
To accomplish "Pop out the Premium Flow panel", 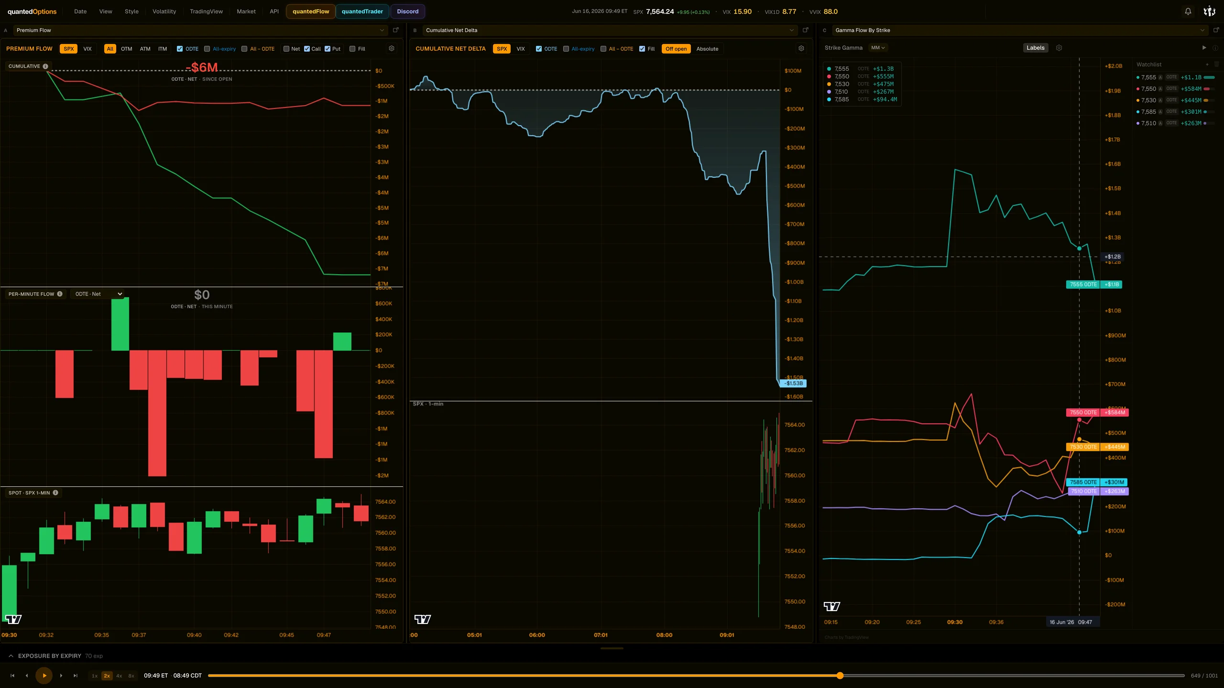I will pos(396,30).
